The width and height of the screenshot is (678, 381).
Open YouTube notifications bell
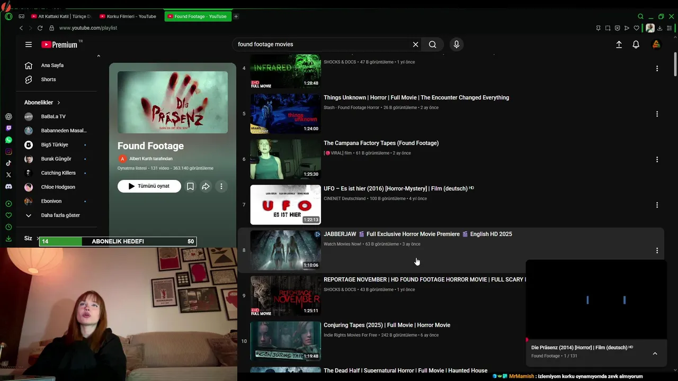click(x=636, y=44)
